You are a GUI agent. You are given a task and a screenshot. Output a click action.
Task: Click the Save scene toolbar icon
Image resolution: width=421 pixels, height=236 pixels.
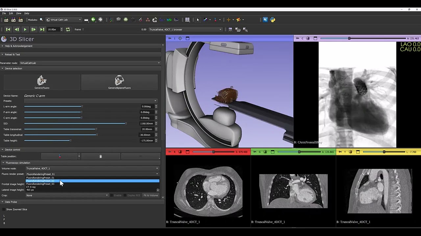coord(21,20)
